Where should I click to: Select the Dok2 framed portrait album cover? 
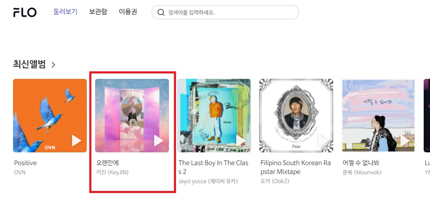tap(296, 115)
